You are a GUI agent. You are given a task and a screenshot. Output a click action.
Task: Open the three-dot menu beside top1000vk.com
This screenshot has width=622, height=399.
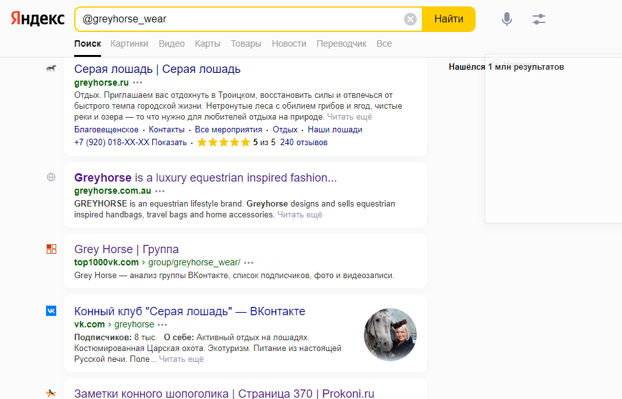[x=249, y=263]
